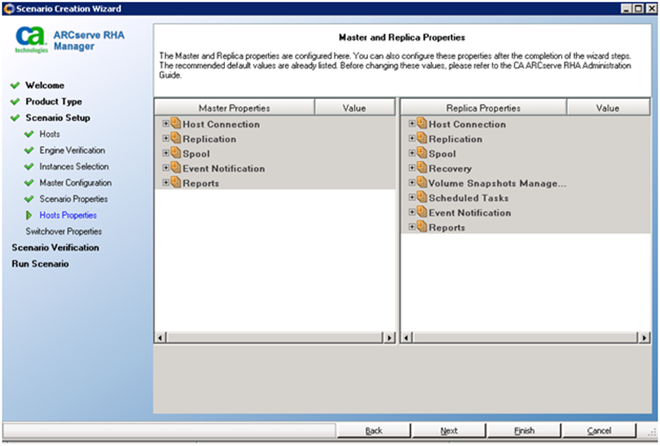Select the Replica Recovery row text
Viewport: 660px width, 446px height.
(450, 168)
